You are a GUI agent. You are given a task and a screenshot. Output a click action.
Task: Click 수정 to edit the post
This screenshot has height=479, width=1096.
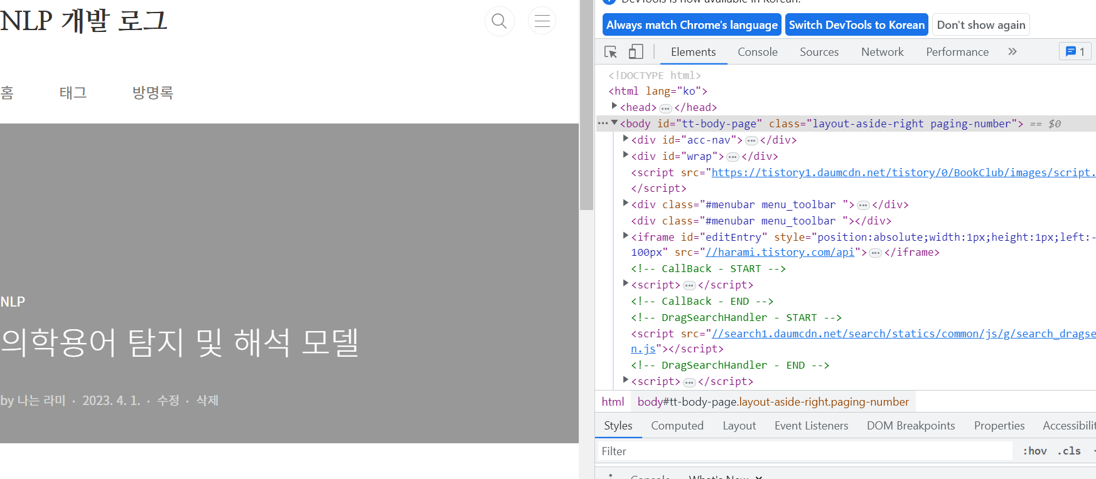click(x=168, y=400)
